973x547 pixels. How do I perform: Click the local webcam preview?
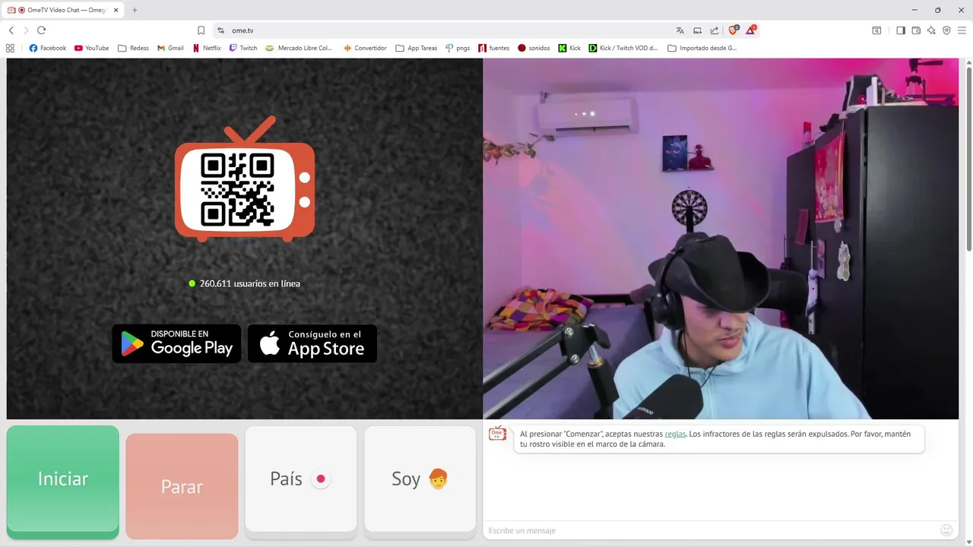(x=721, y=239)
